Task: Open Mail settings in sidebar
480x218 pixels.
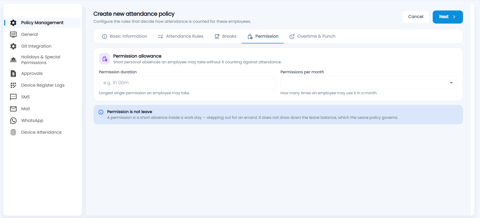Action: tap(43, 109)
